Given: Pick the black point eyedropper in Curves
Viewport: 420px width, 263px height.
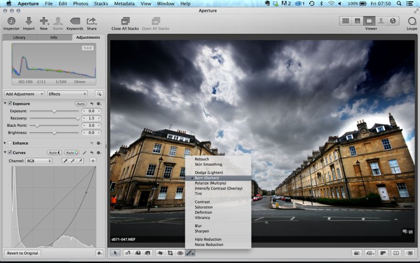Looking at the screenshot, I should click(x=65, y=161).
